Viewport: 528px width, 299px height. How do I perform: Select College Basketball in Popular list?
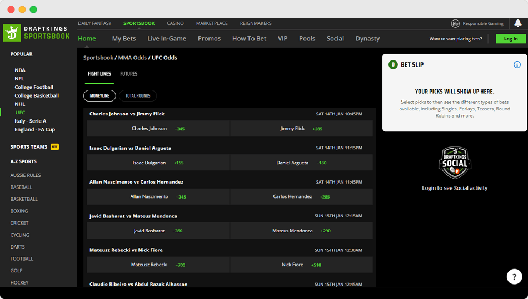(x=37, y=95)
